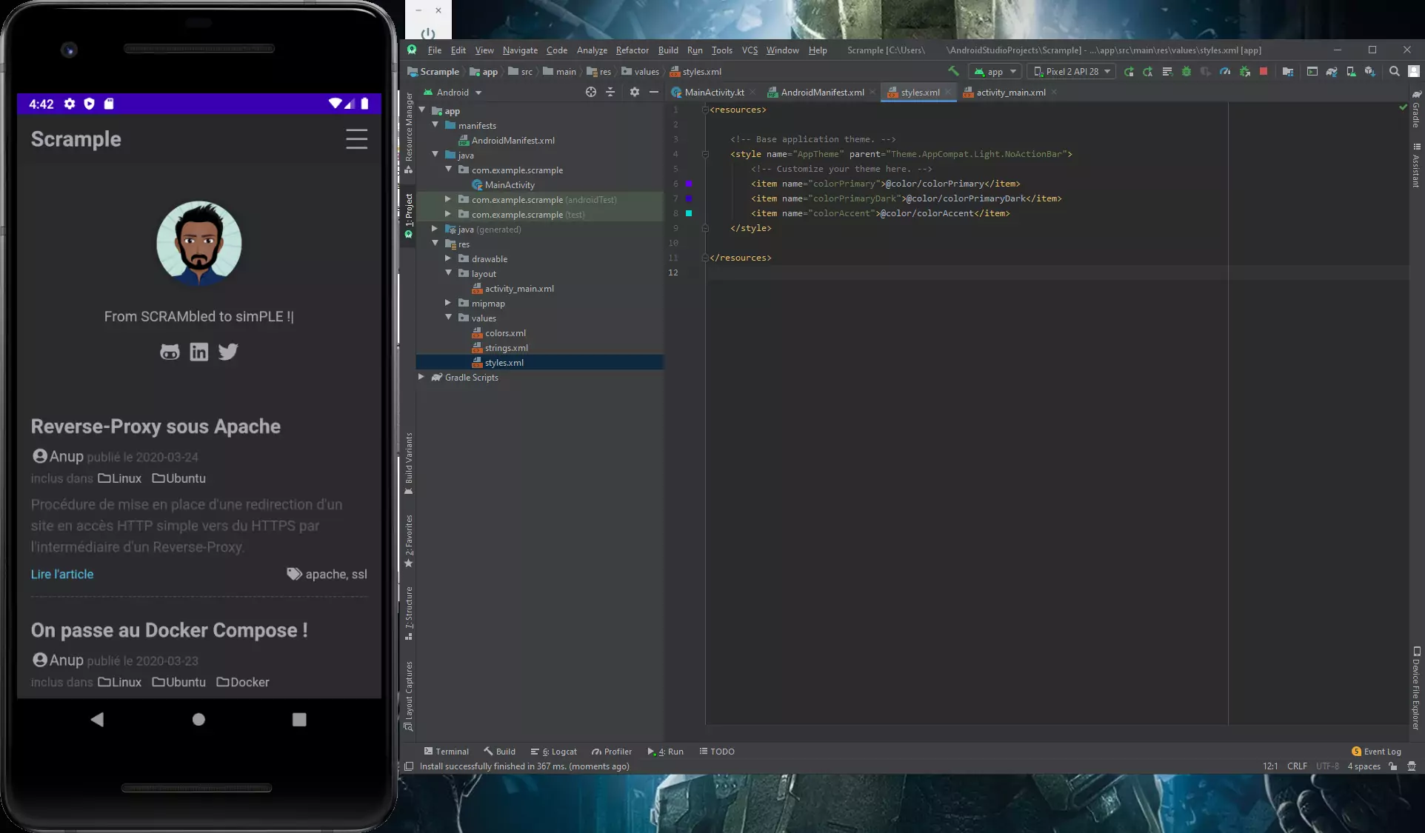Expand the drawable folder
This screenshot has height=833, width=1425.
pos(448,258)
